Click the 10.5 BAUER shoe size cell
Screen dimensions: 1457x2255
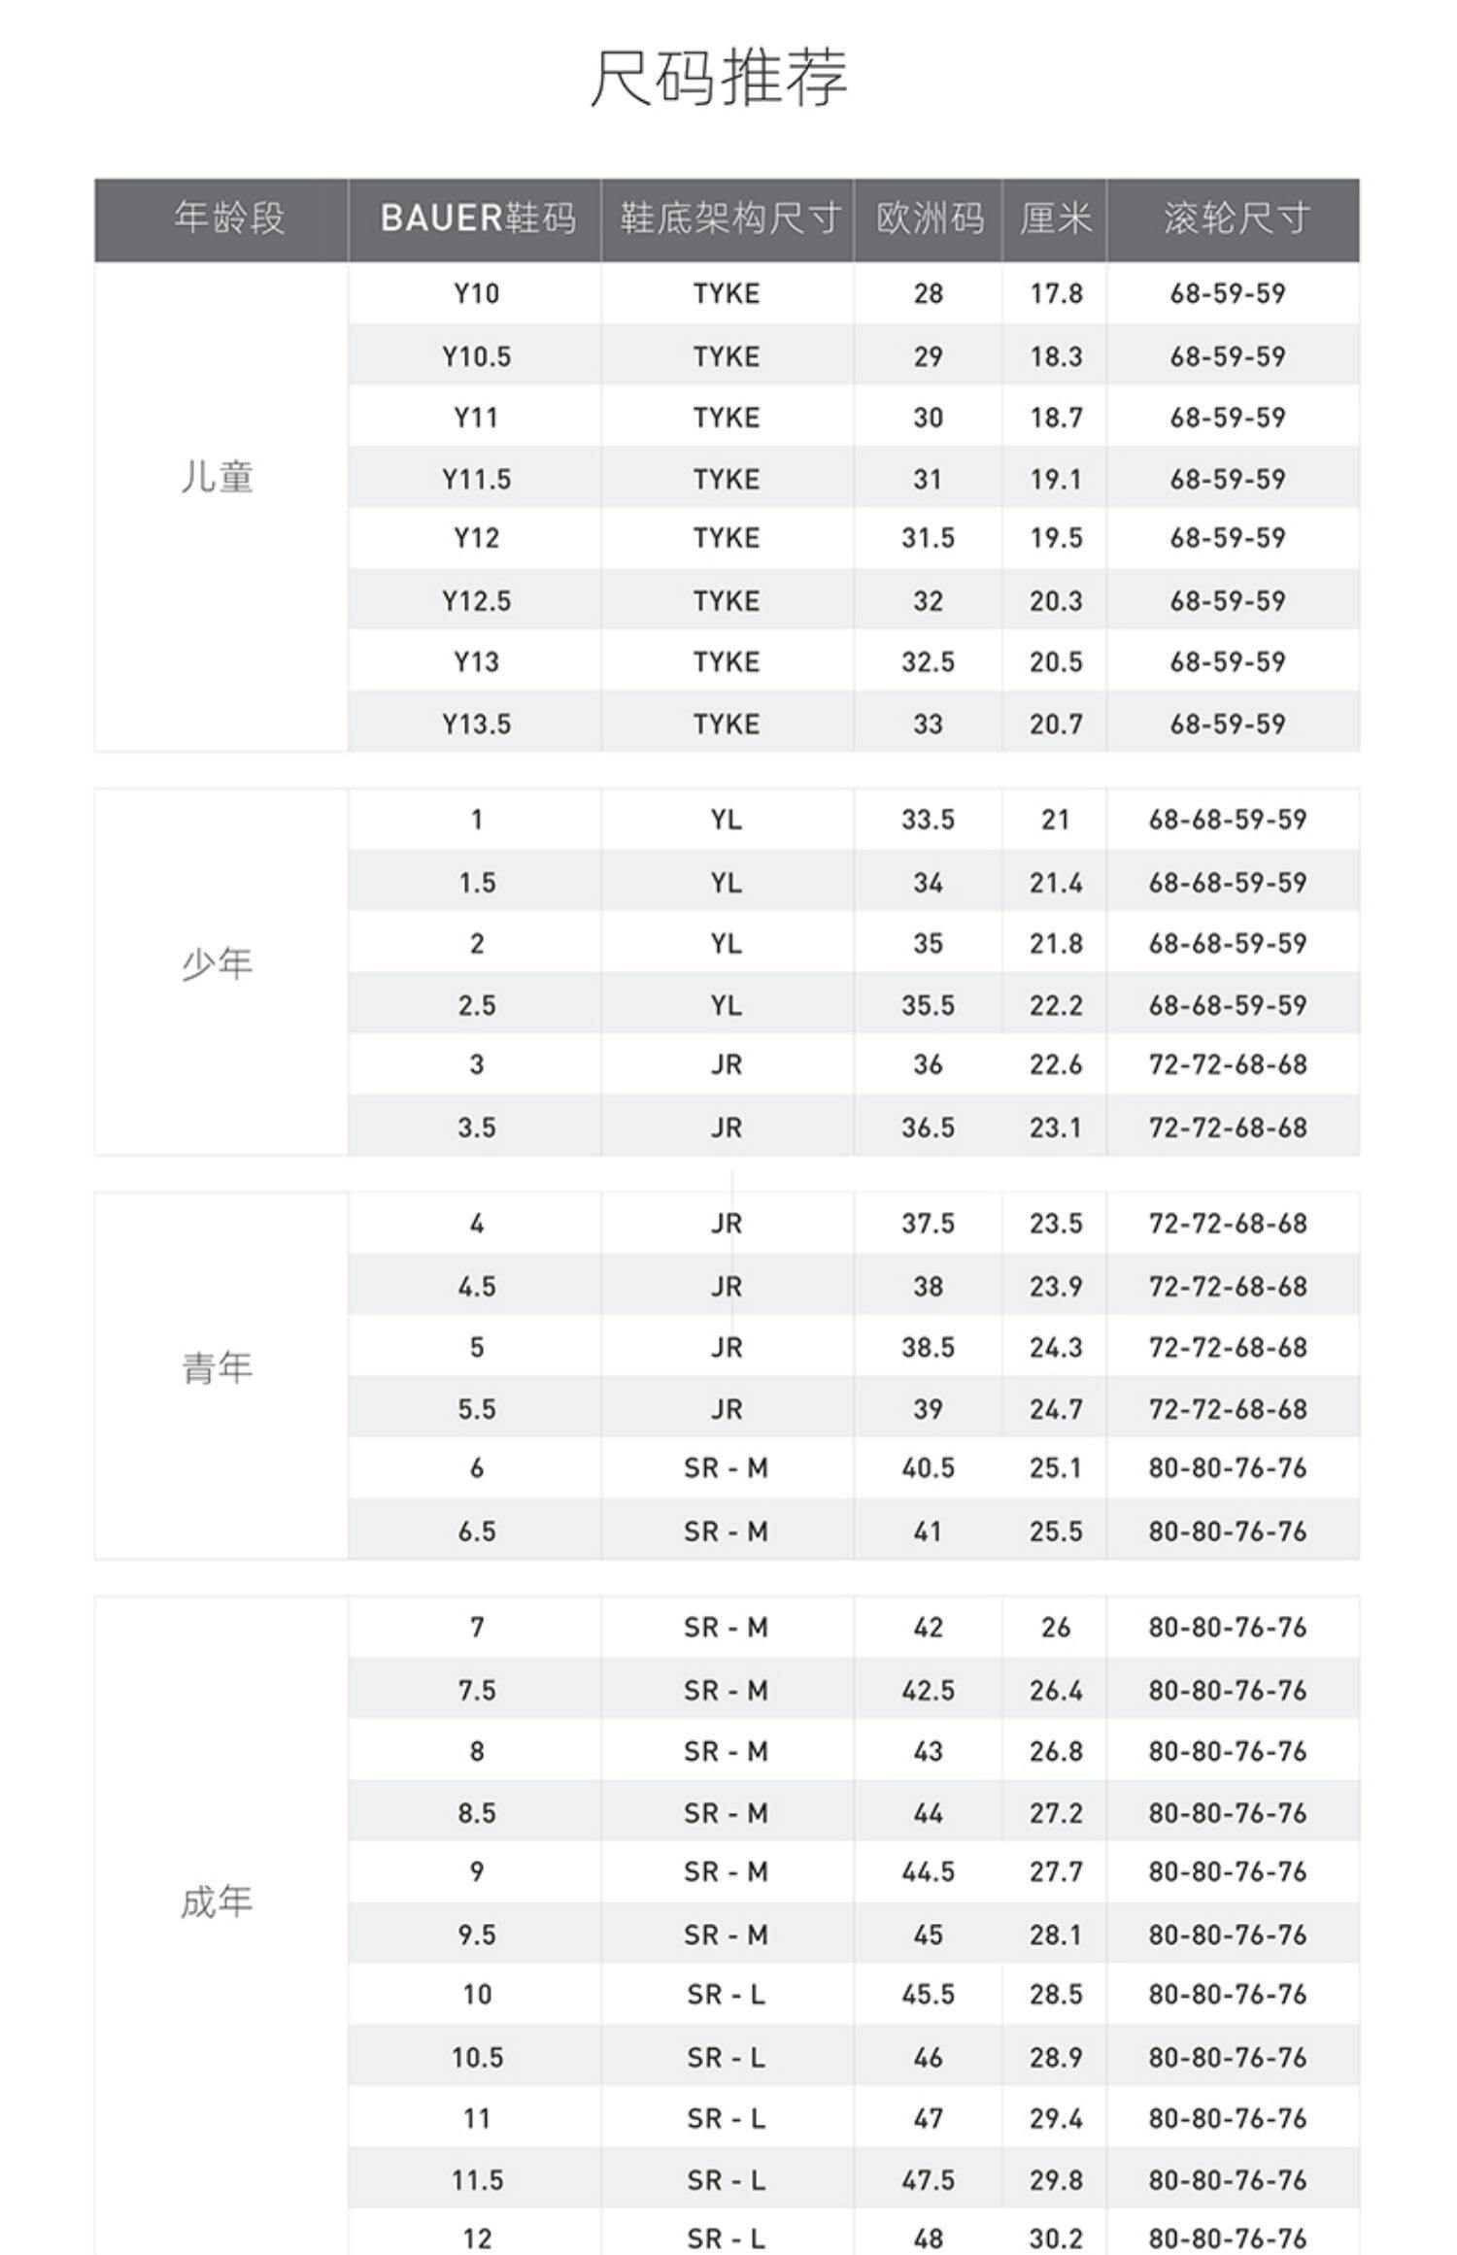[x=477, y=2057]
